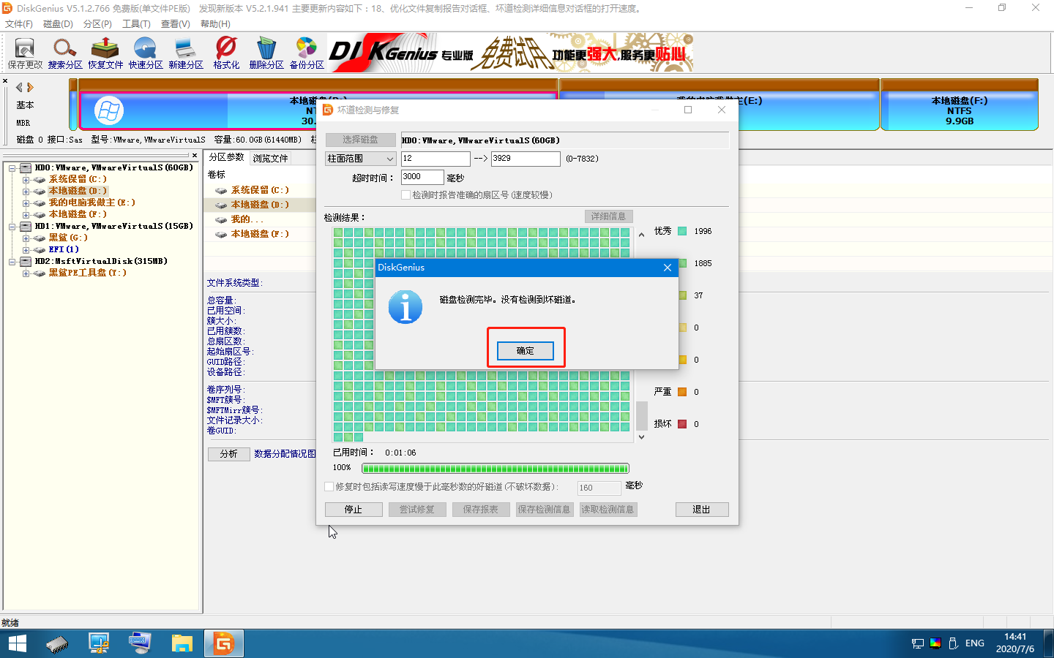This screenshot has height=658, width=1054.
Task: Click the 损坏 red color swatch
Action: 682,424
